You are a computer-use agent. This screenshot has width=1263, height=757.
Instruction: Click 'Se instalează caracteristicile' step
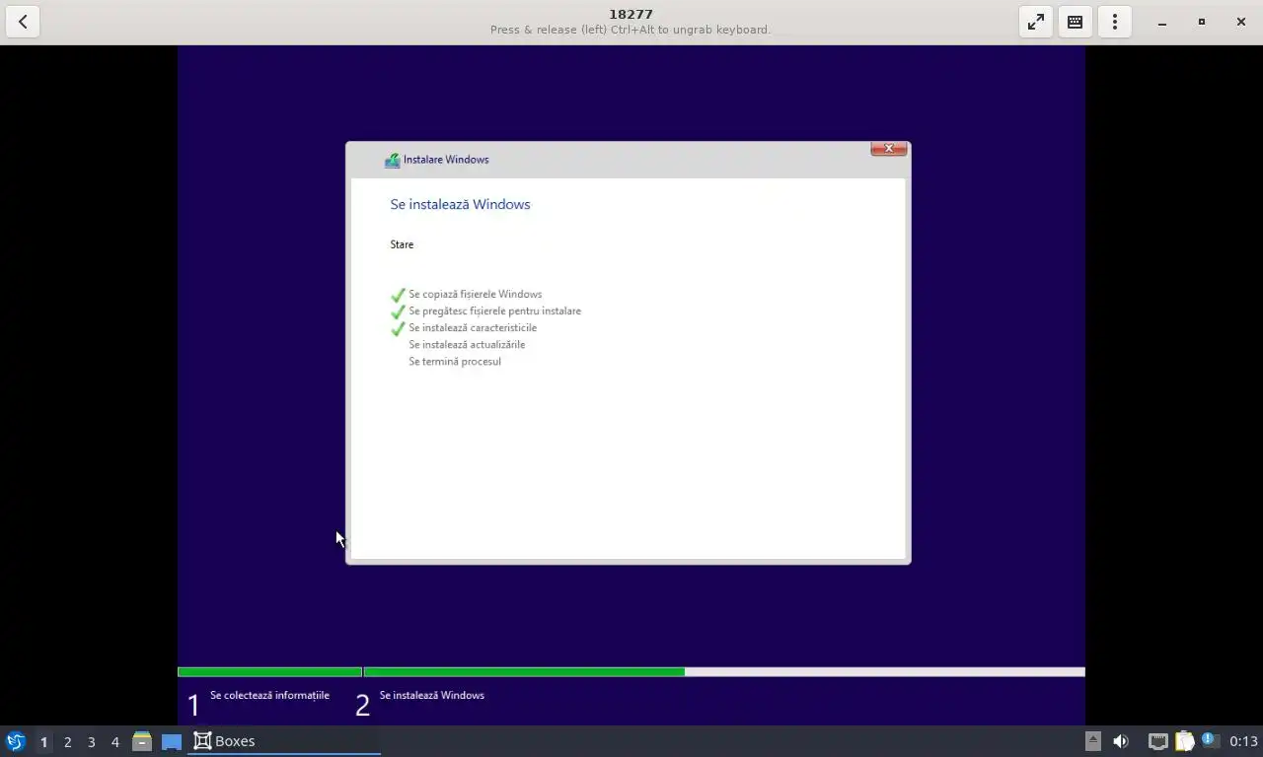click(473, 327)
